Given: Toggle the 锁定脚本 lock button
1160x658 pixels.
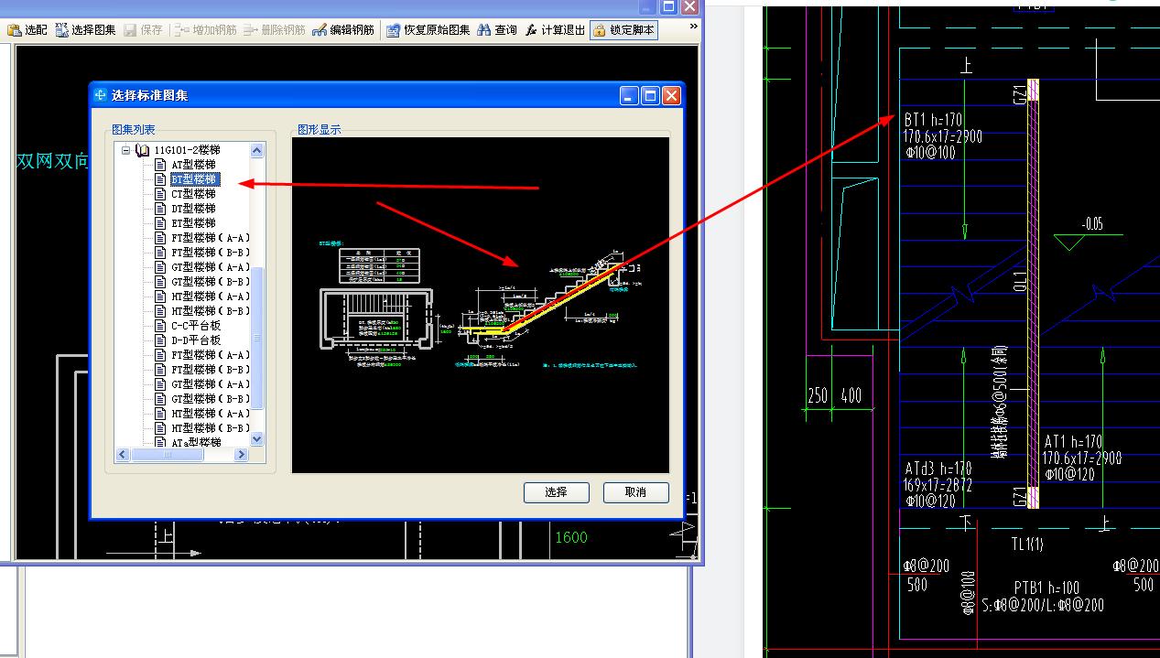Looking at the screenshot, I should coord(623,29).
